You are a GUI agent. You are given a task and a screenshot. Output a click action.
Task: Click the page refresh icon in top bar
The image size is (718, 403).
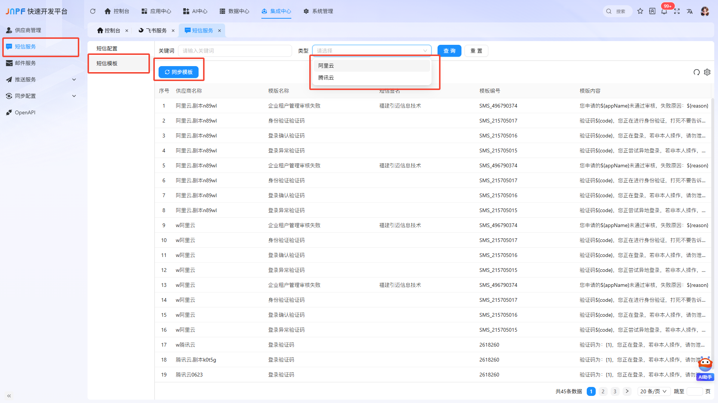coord(93,11)
